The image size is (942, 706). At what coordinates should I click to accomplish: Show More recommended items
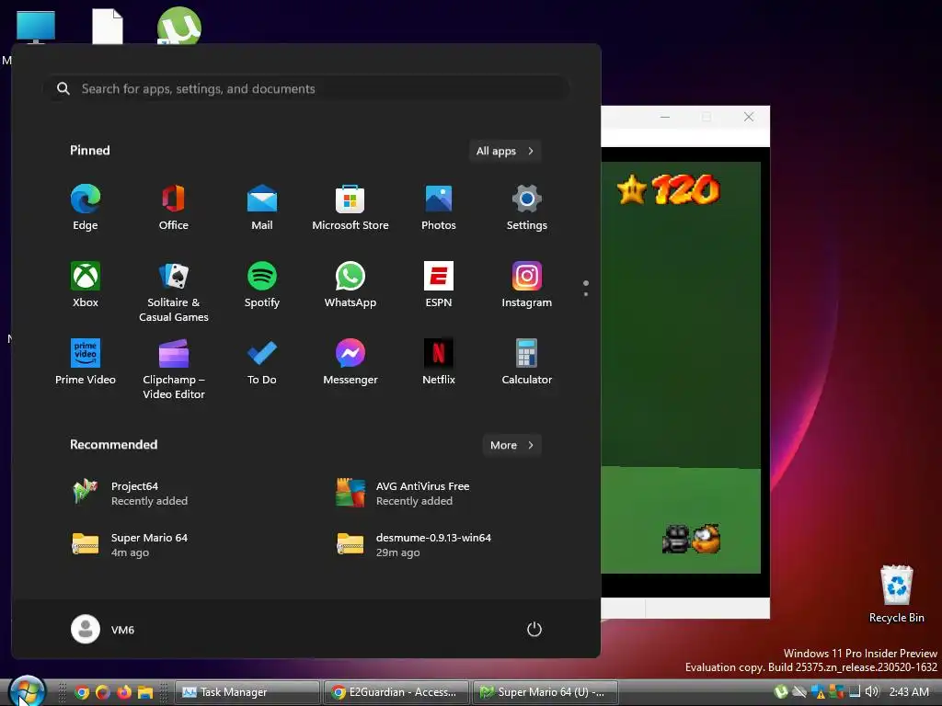(x=511, y=445)
